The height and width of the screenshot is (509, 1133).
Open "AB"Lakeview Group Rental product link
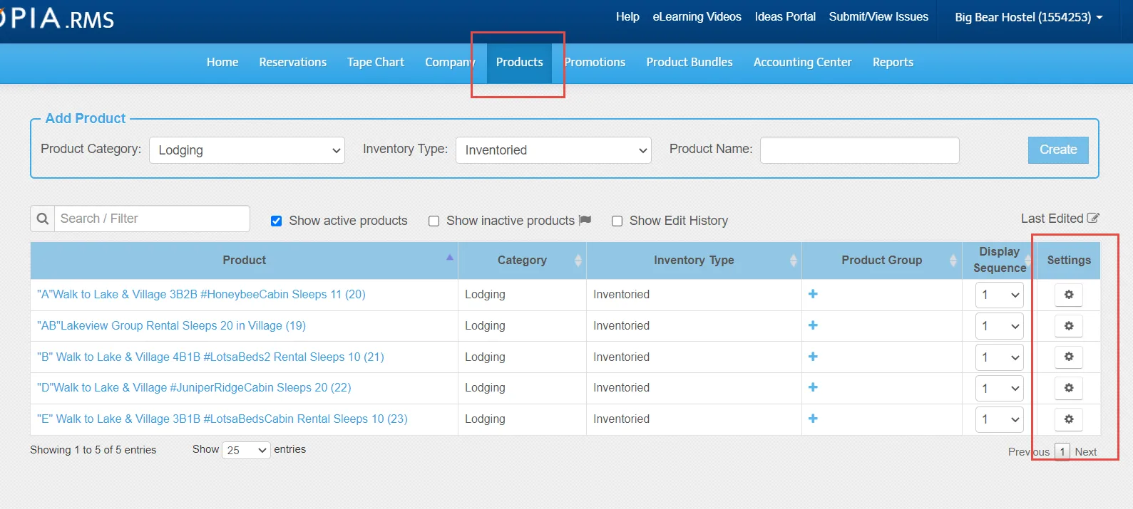tap(171, 325)
